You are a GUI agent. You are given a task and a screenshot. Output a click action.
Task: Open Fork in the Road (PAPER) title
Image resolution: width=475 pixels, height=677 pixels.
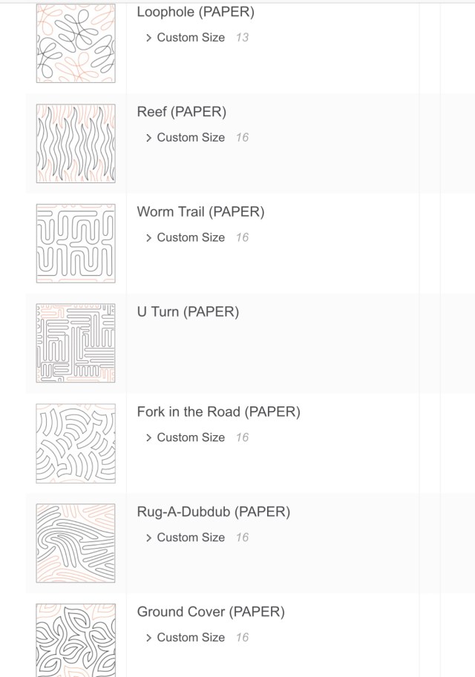(218, 412)
